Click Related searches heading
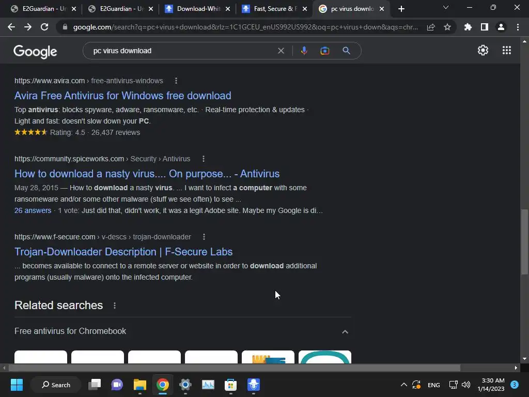 [x=59, y=305]
